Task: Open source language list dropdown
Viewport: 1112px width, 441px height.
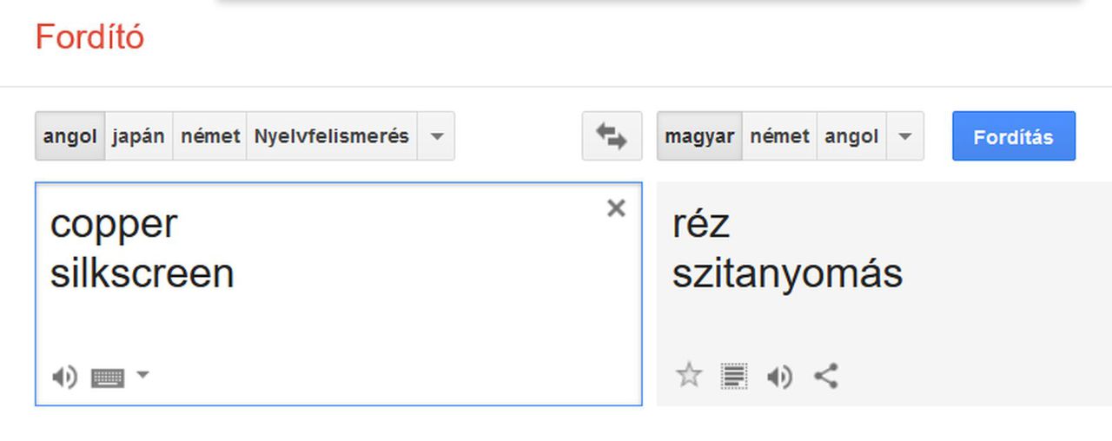Action: [x=436, y=136]
